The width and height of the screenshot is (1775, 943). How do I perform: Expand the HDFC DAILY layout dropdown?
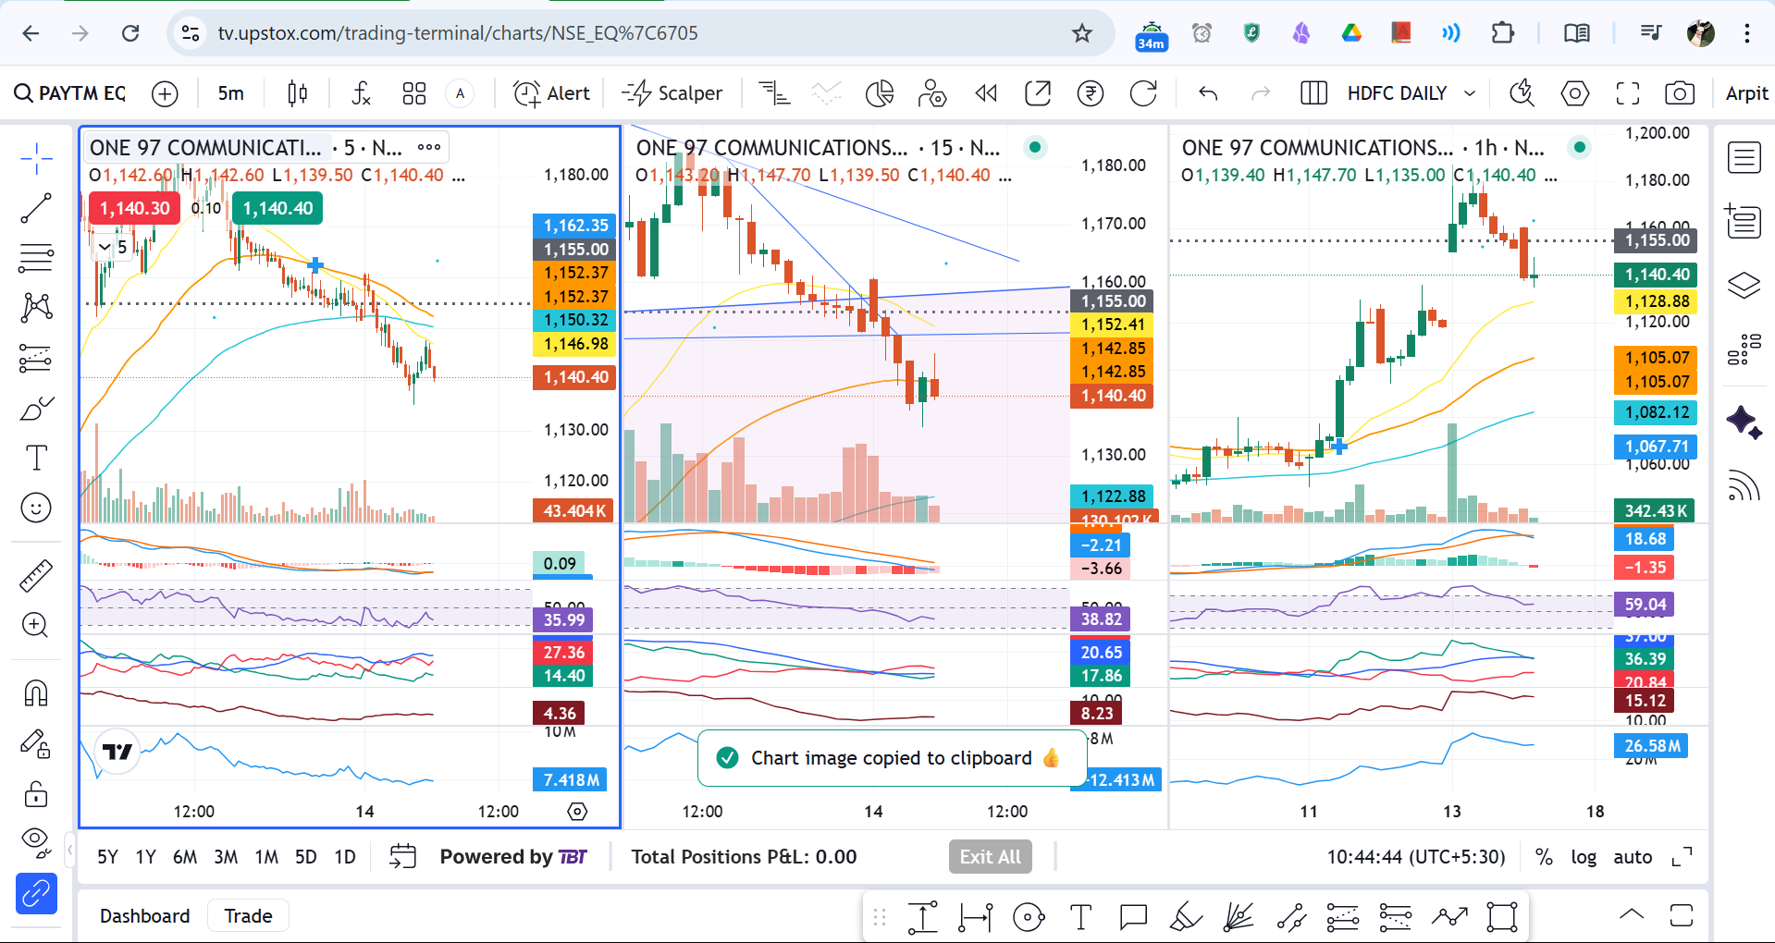click(1469, 93)
